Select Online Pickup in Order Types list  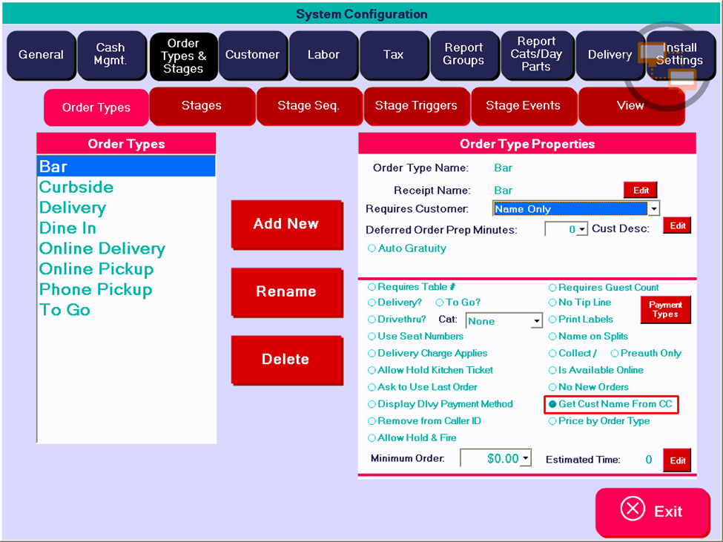pos(97,268)
